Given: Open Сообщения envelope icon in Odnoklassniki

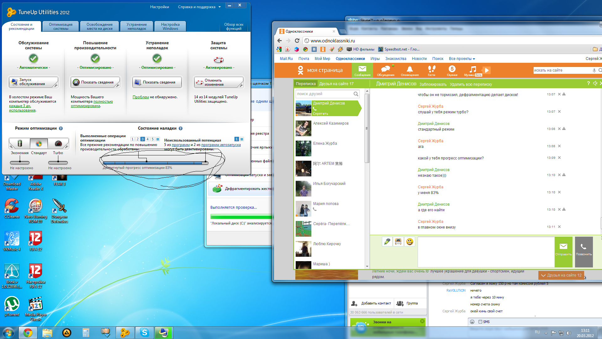Looking at the screenshot, I should pyautogui.click(x=362, y=71).
